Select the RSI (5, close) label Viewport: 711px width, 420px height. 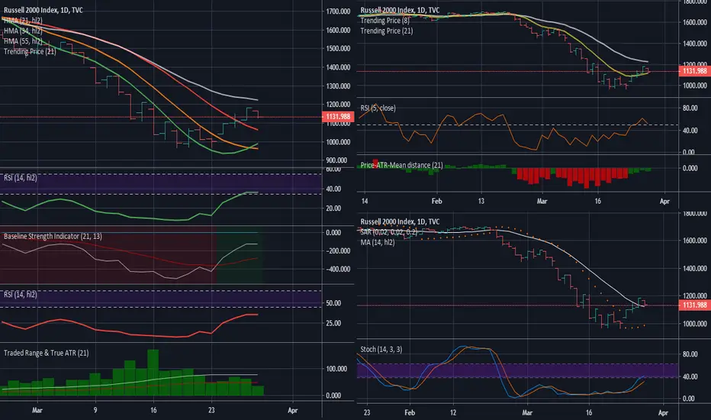(x=378, y=108)
